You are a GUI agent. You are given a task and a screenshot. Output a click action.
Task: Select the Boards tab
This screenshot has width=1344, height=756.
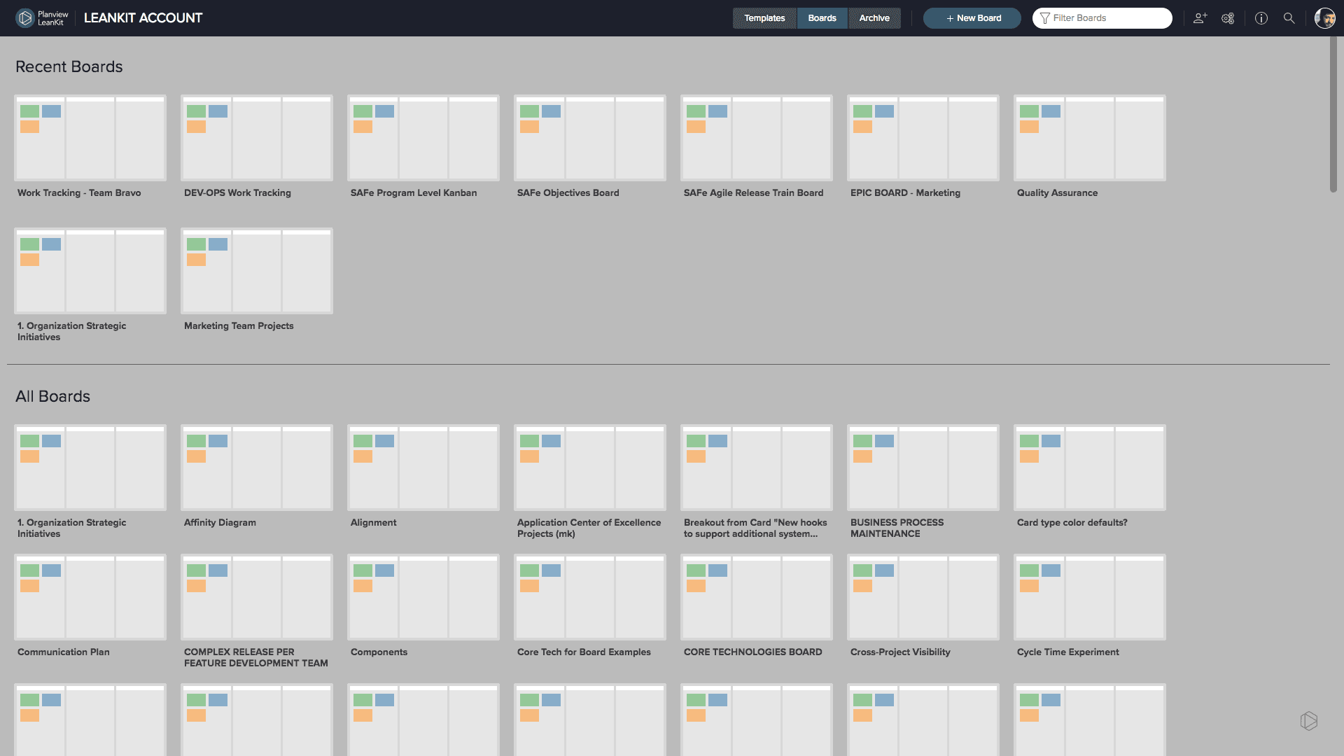point(822,18)
